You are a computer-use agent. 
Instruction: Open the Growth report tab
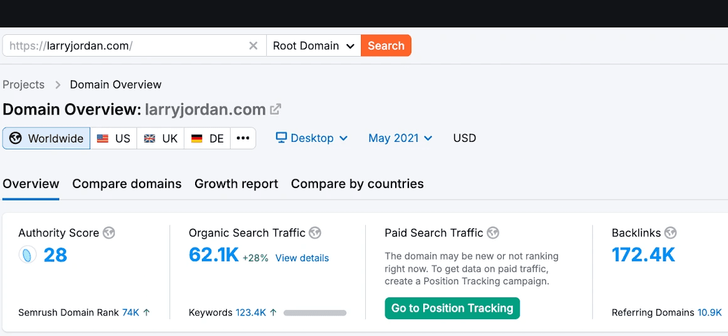236,184
